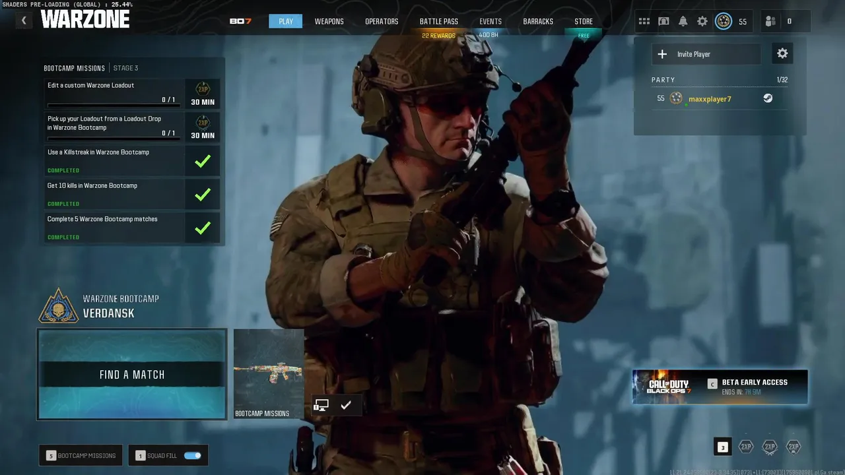The width and height of the screenshot is (845, 475).
Task: Open the EVENTS tab
Action: coord(490,21)
